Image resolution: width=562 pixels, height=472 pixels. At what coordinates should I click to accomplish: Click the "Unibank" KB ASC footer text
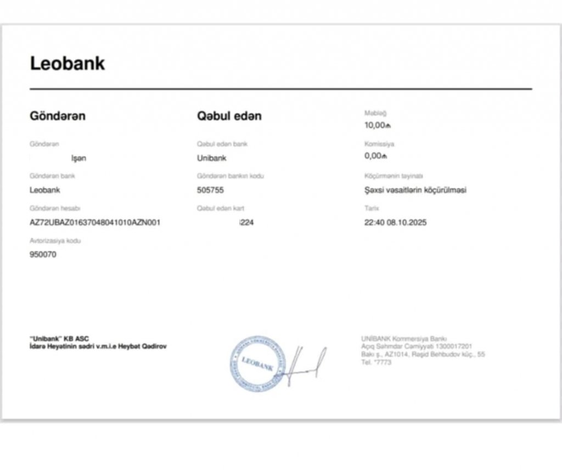pyautogui.click(x=59, y=339)
